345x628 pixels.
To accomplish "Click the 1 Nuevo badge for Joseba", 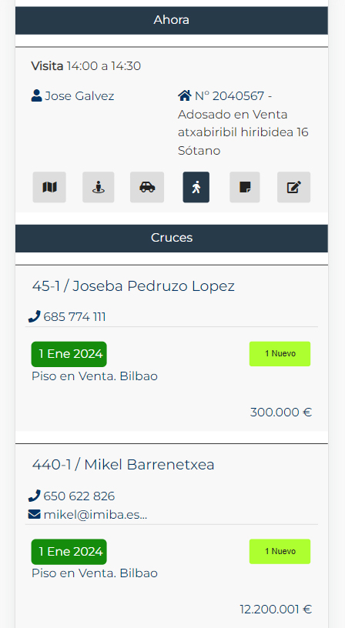I will [x=280, y=354].
